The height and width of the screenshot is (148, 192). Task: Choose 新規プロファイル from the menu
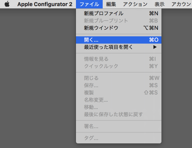pyautogui.click(x=119, y=13)
